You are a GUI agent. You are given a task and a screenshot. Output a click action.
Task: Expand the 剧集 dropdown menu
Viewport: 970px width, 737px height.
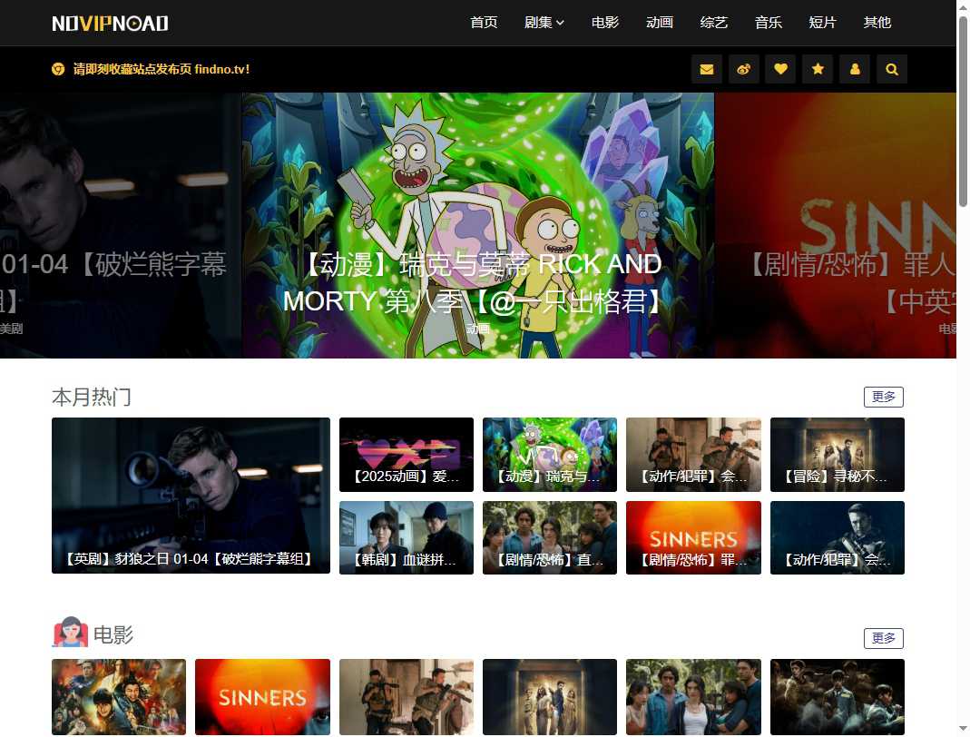pos(544,23)
